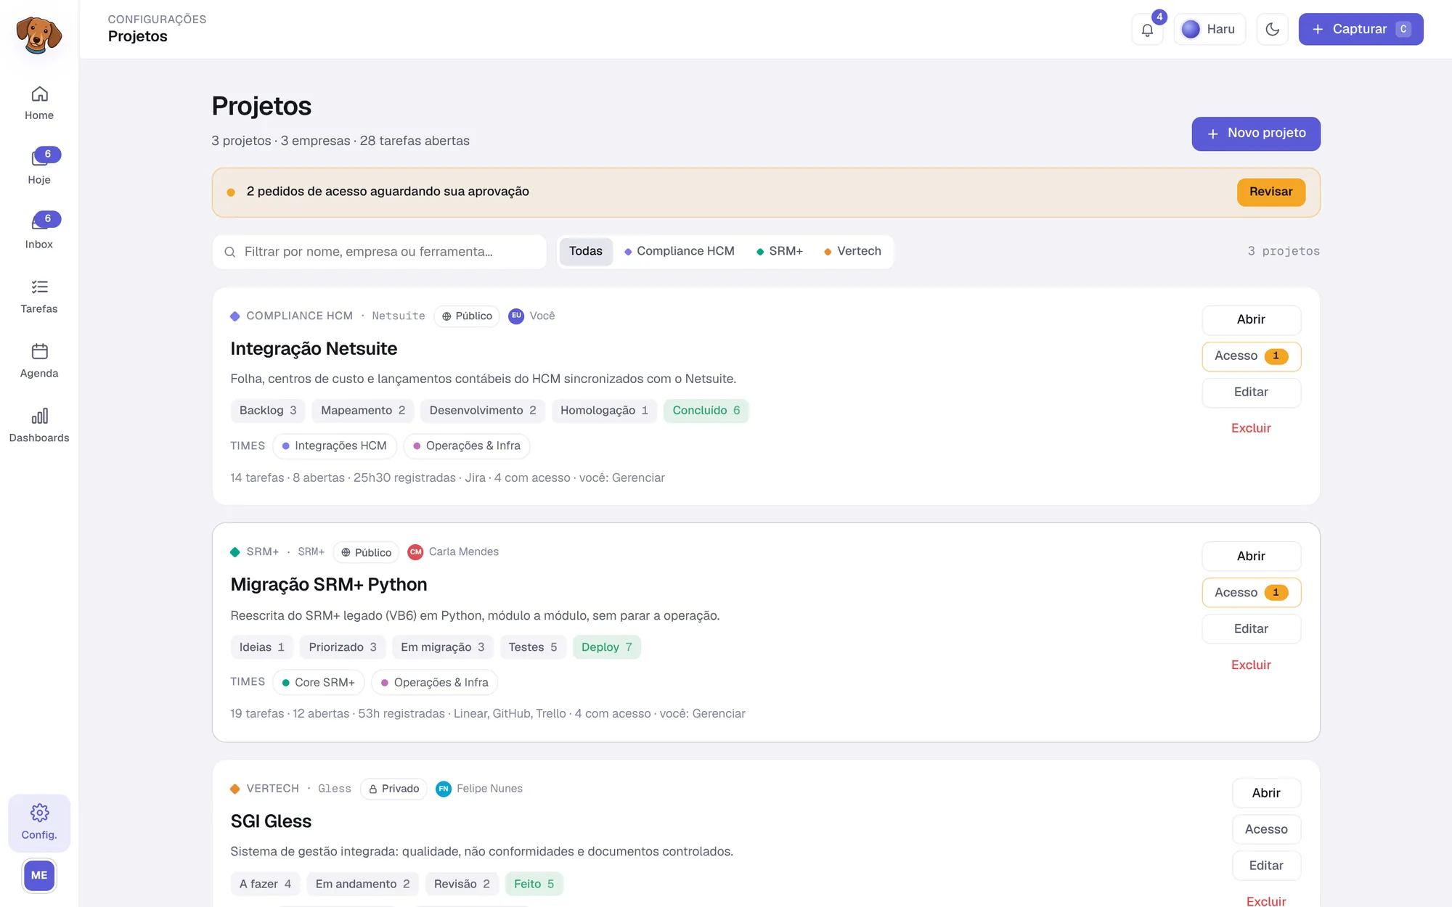Viewport: 1452px width, 907px height.
Task: Click the Integrações HCM team chip
Action: coord(335,446)
